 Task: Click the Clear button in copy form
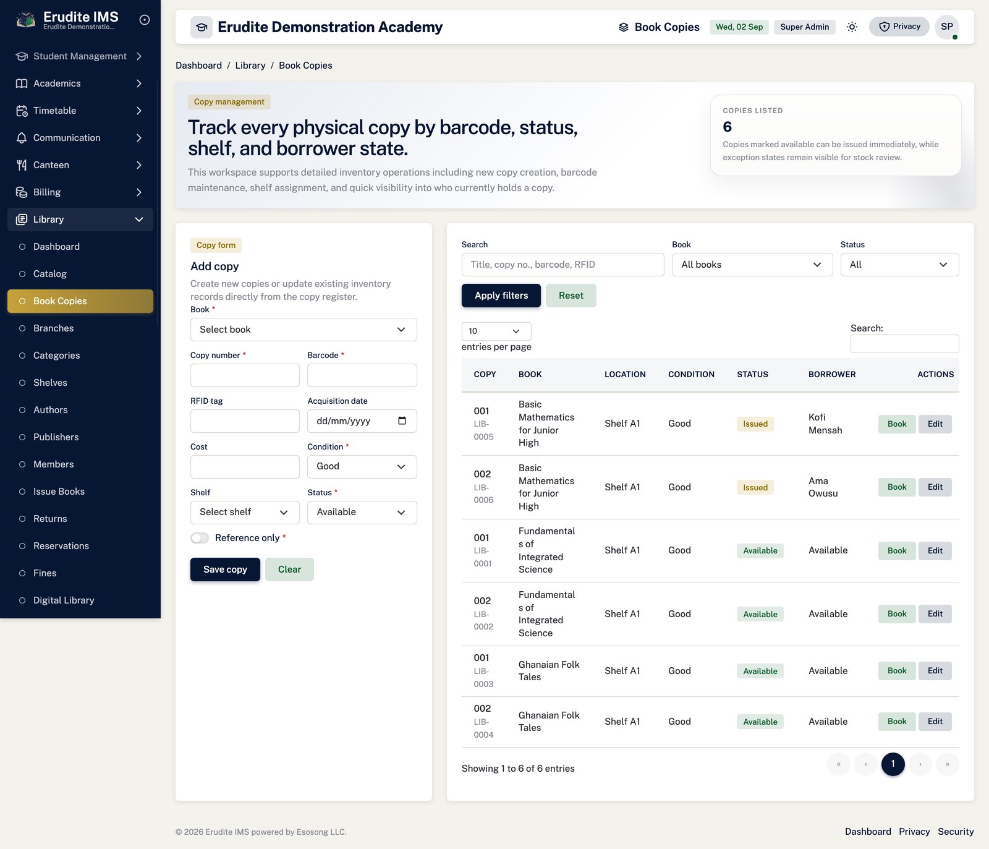point(289,570)
